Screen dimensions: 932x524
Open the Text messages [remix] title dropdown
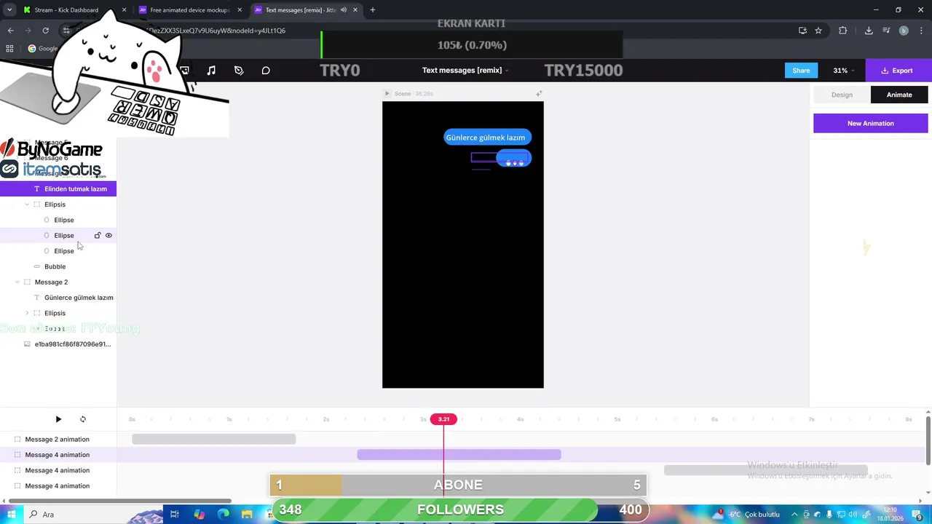pos(465,71)
